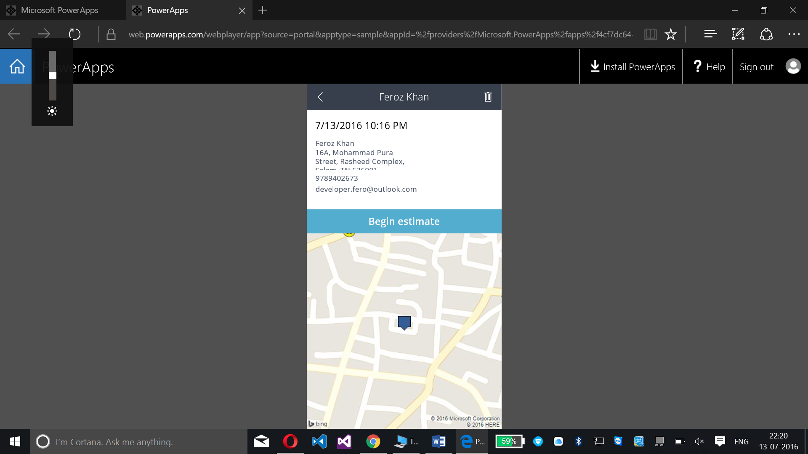Open Visual Studio from taskbar
808x454 pixels.
[x=344, y=441]
